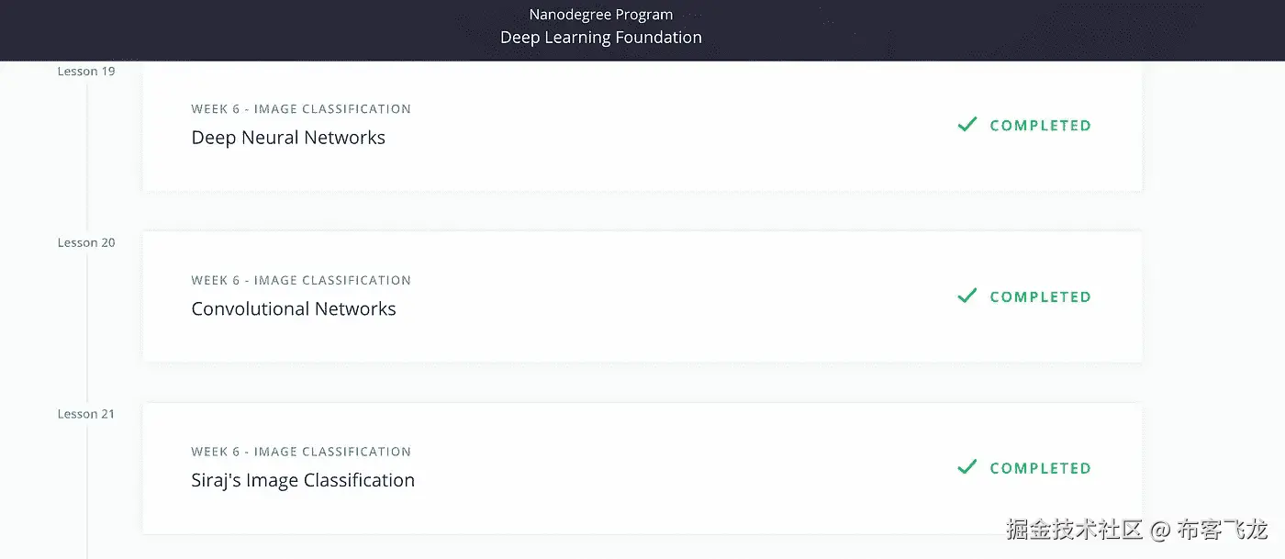Click Week 6 label above Deep Neural Networks
Screen dimensions: 1285x559
pyautogui.click(x=301, y=109)
